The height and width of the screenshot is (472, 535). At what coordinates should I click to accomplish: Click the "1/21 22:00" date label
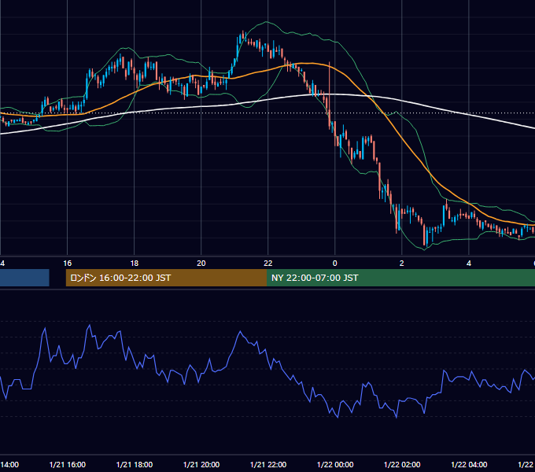pos(267,464)
